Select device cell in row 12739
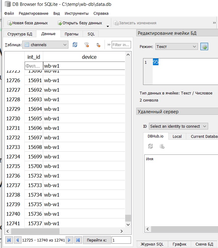This screenshot has height=248, width=218. click(x=84, y=204)
